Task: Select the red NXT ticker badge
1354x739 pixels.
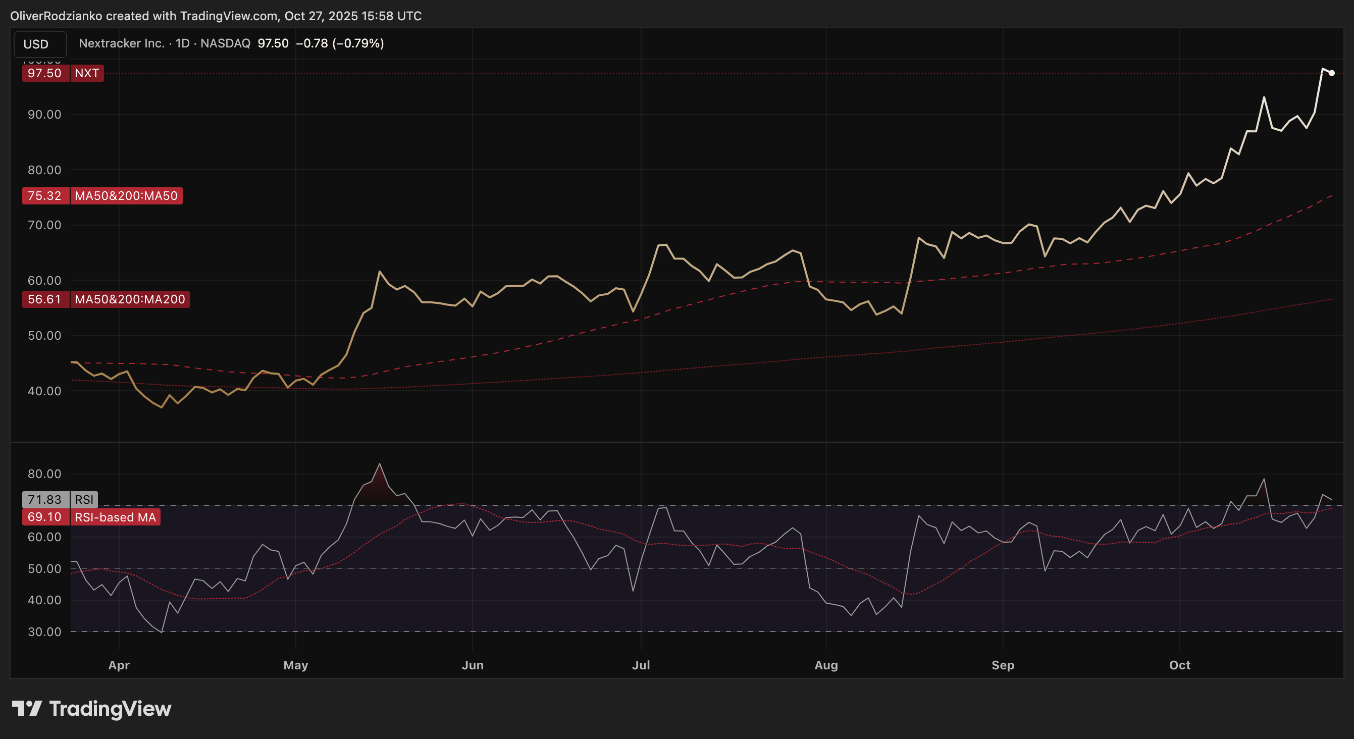Action: pos(87,74)
